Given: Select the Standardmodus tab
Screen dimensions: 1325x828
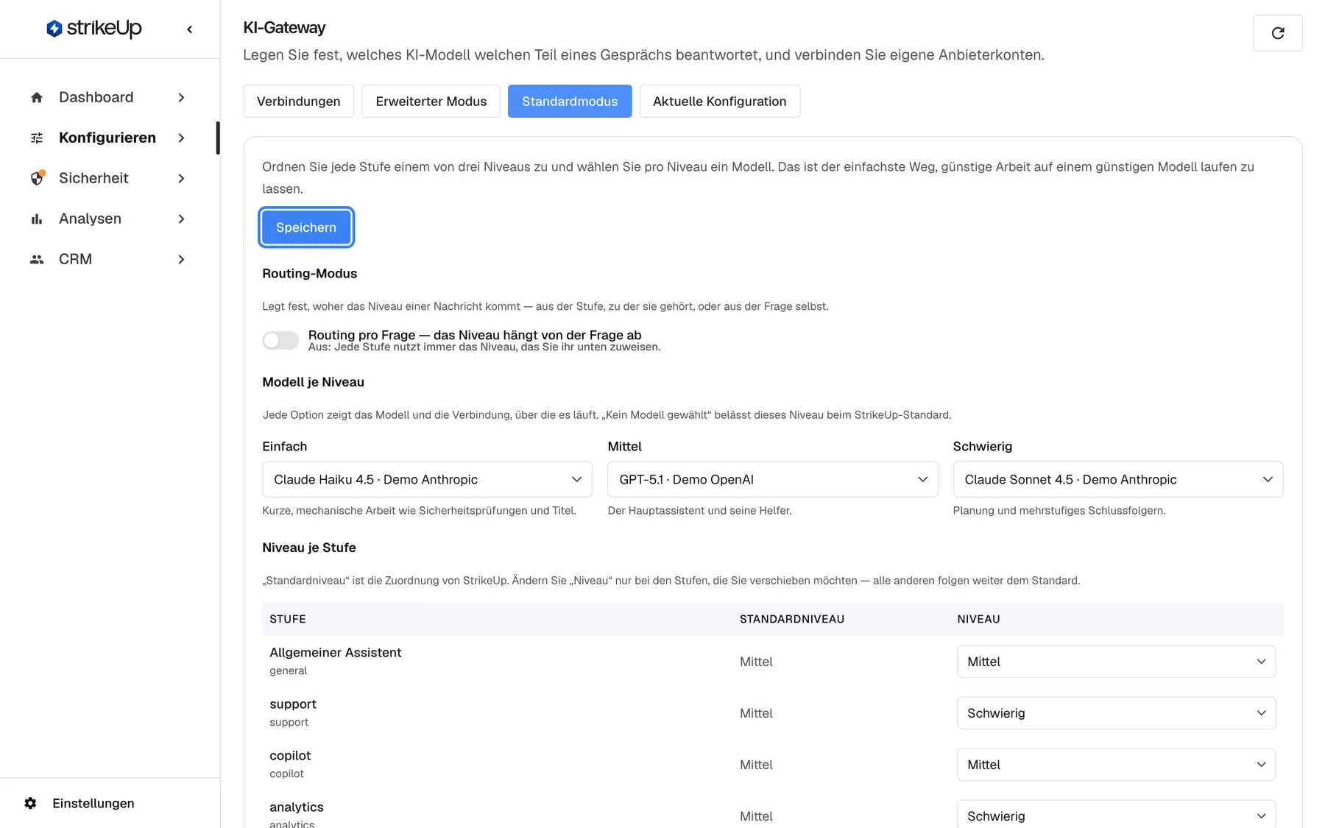Looking at the screenshot, I should point(570,102).
